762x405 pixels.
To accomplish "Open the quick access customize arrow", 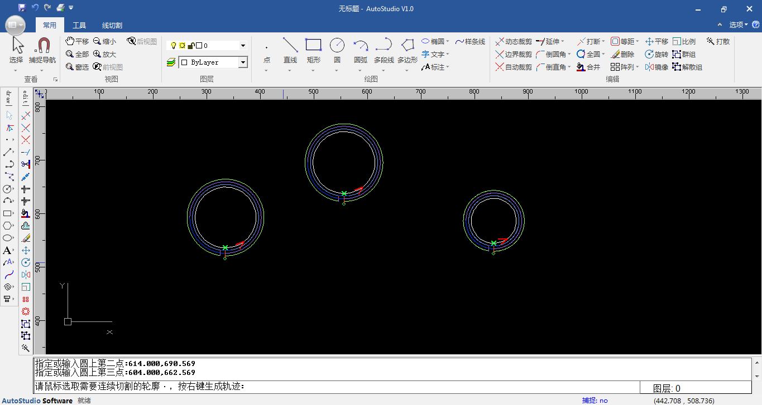I will click(x=71, y=8).
